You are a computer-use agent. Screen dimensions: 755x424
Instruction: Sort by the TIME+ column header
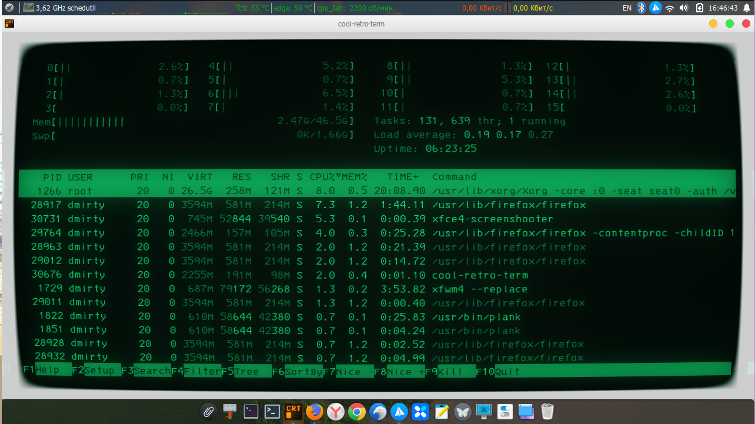(403, 177)
